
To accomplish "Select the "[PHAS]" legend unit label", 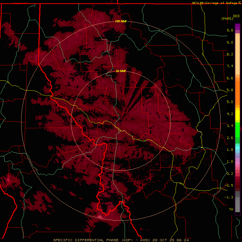I will tap(227, 19).
